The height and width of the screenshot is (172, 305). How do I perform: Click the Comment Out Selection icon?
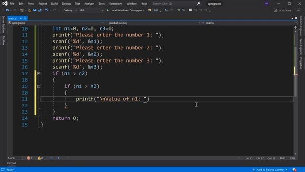(x=178, y=10)
